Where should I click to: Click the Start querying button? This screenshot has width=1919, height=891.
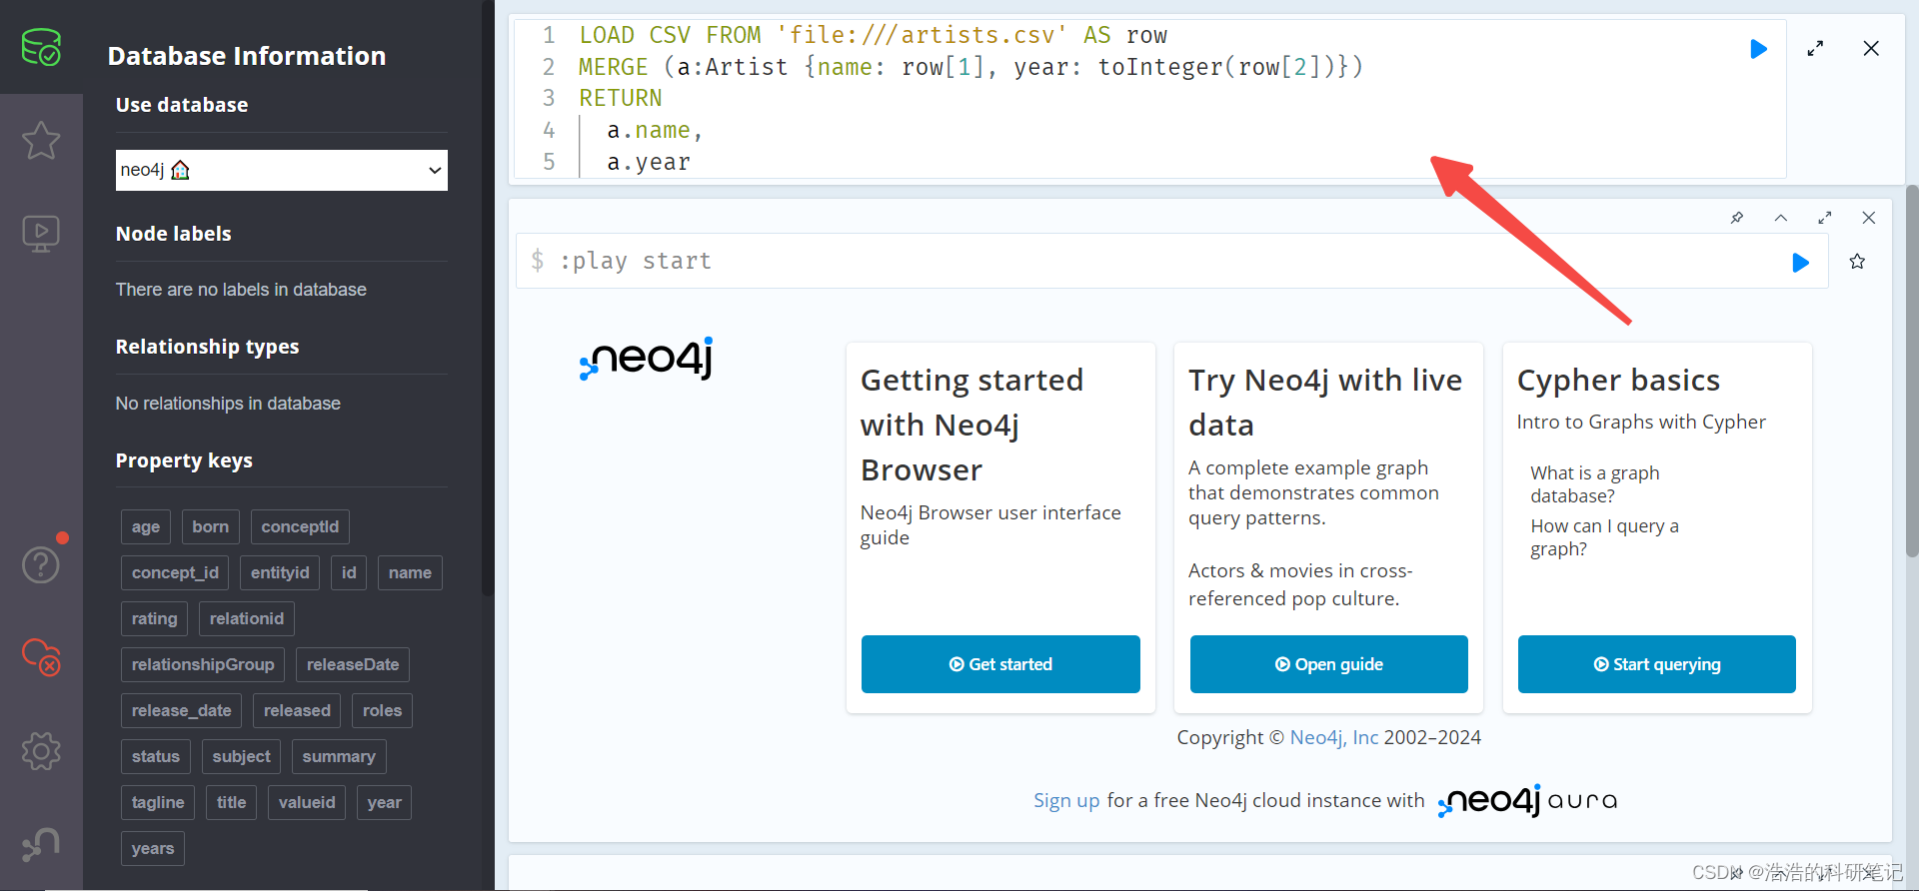(x=1657, y=664)
